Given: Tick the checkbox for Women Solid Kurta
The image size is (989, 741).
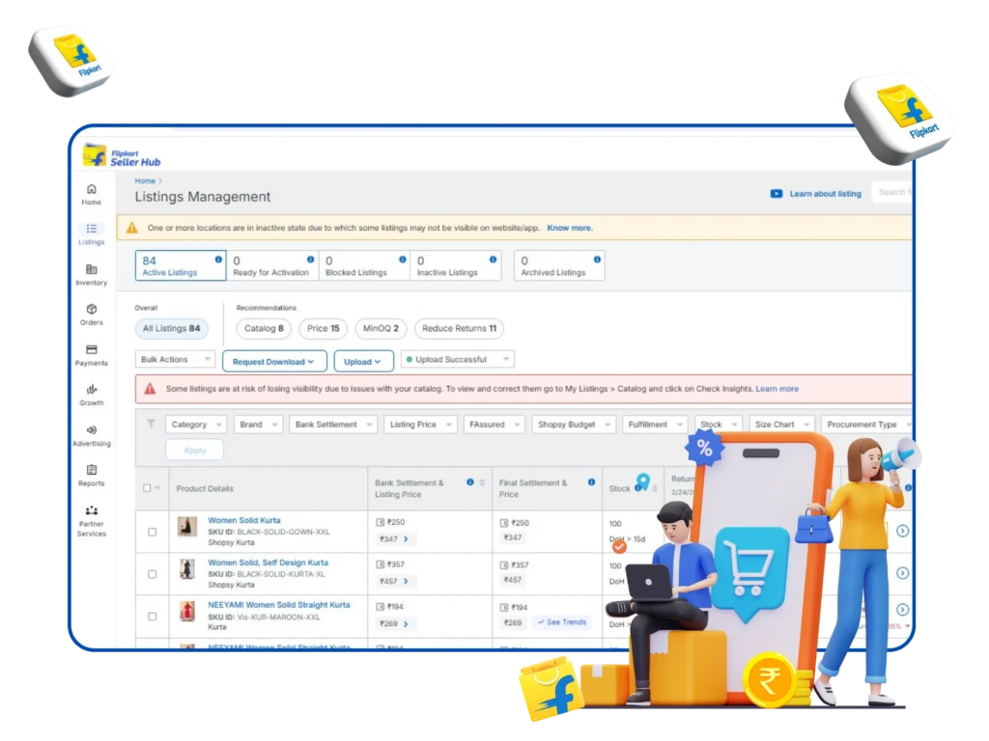Looking at the screenshot, I should click(152, 532).
